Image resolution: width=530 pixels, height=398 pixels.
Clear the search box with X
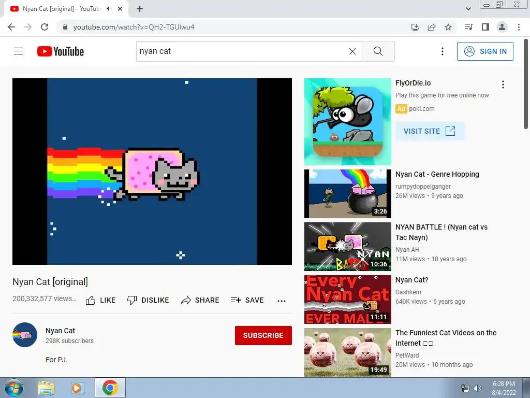click(x=352, y=51)
